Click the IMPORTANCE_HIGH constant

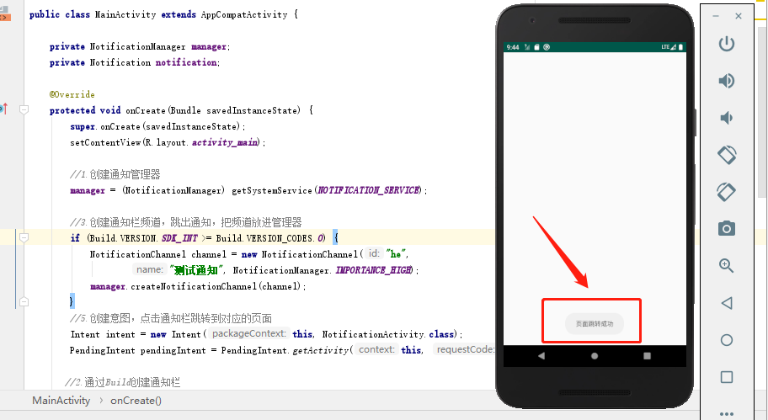(x=374, y=270)
